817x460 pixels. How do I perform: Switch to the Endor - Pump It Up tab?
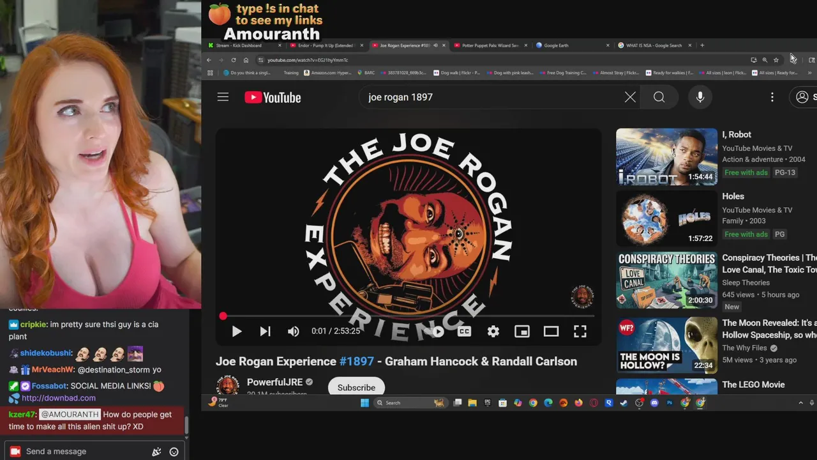pyautogui.click(x=326, y=45)
